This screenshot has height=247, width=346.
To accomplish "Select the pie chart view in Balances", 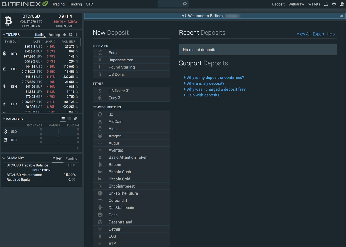I will 76,119.
